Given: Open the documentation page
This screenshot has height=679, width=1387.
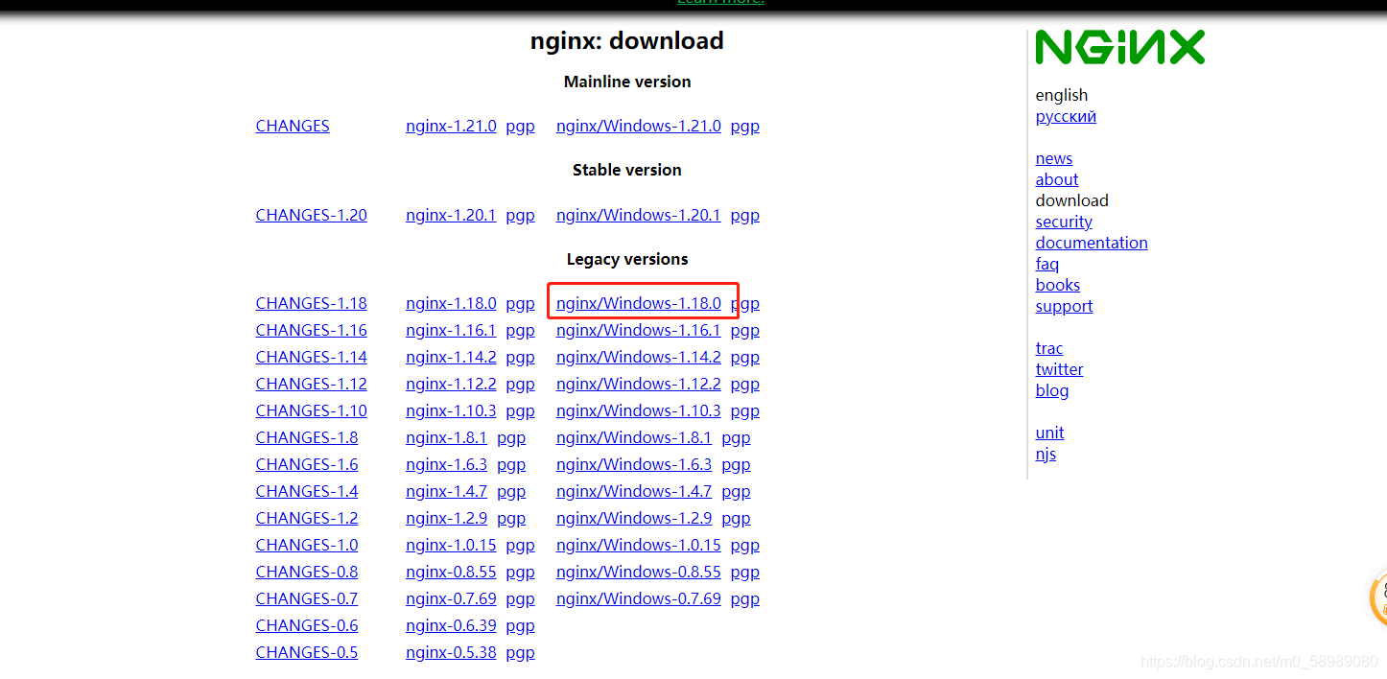Looking at the screenshot, I should [x=1092, y=243].
